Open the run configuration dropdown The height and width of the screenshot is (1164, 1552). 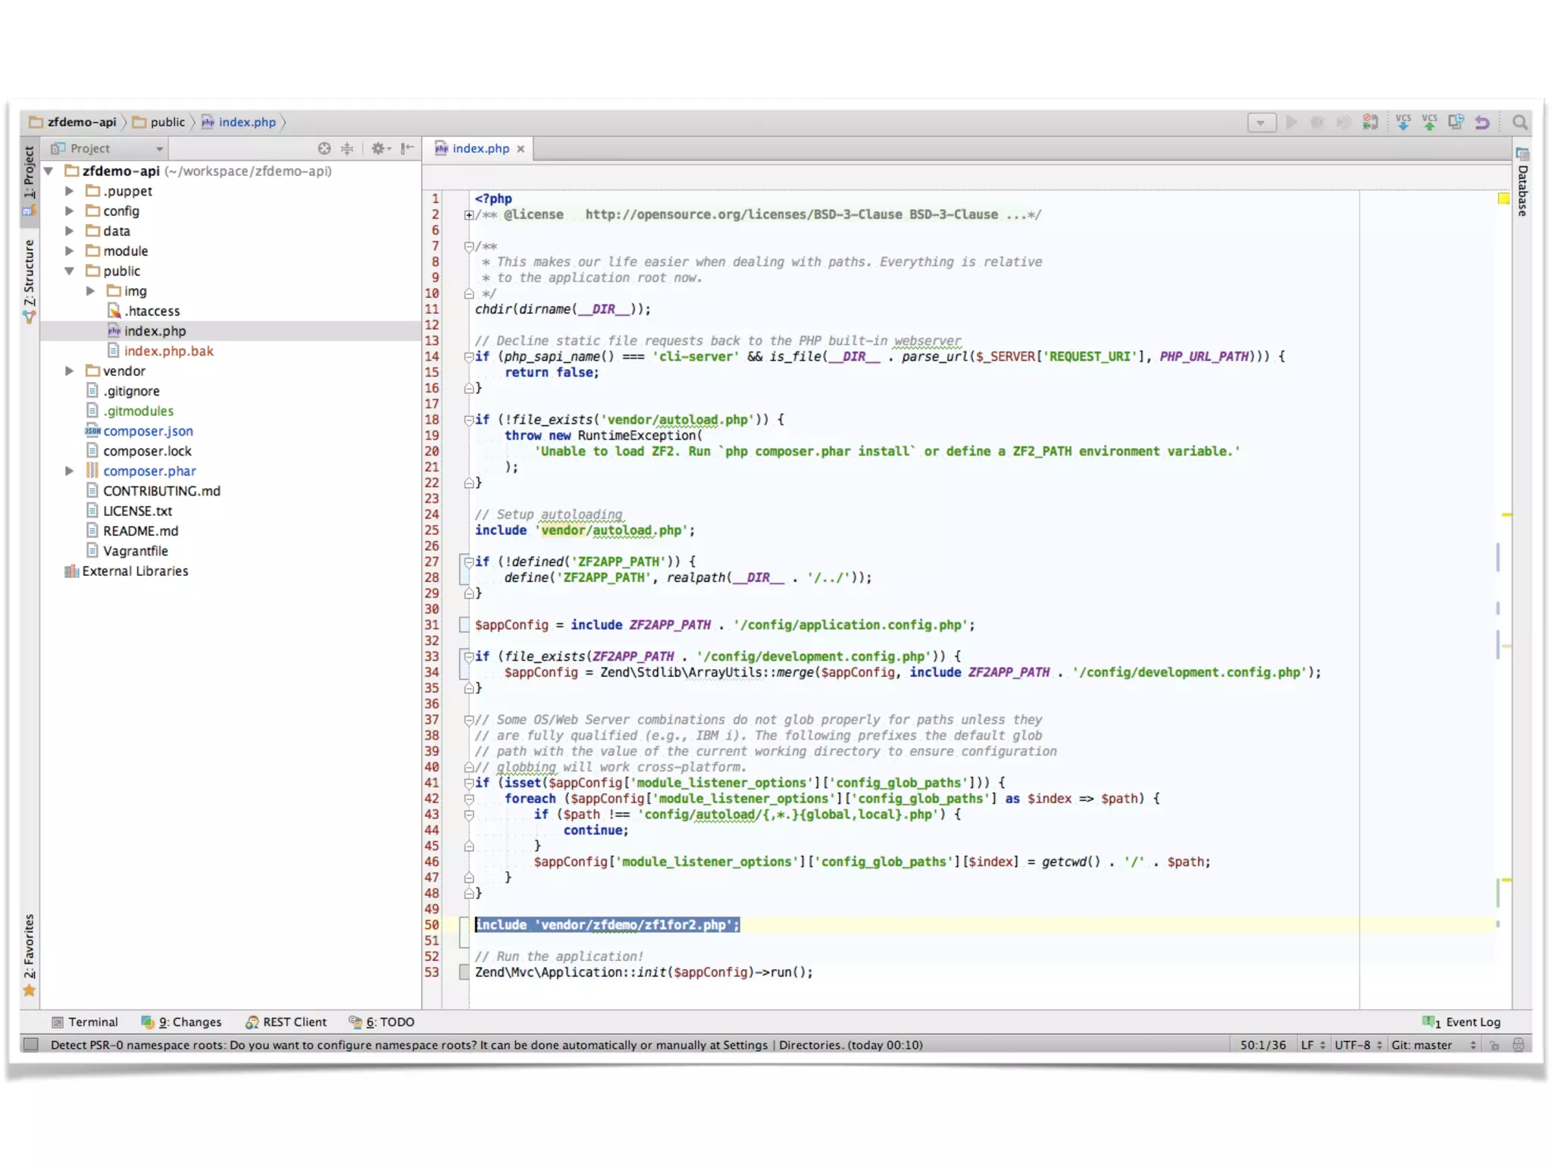point(1261,122)
